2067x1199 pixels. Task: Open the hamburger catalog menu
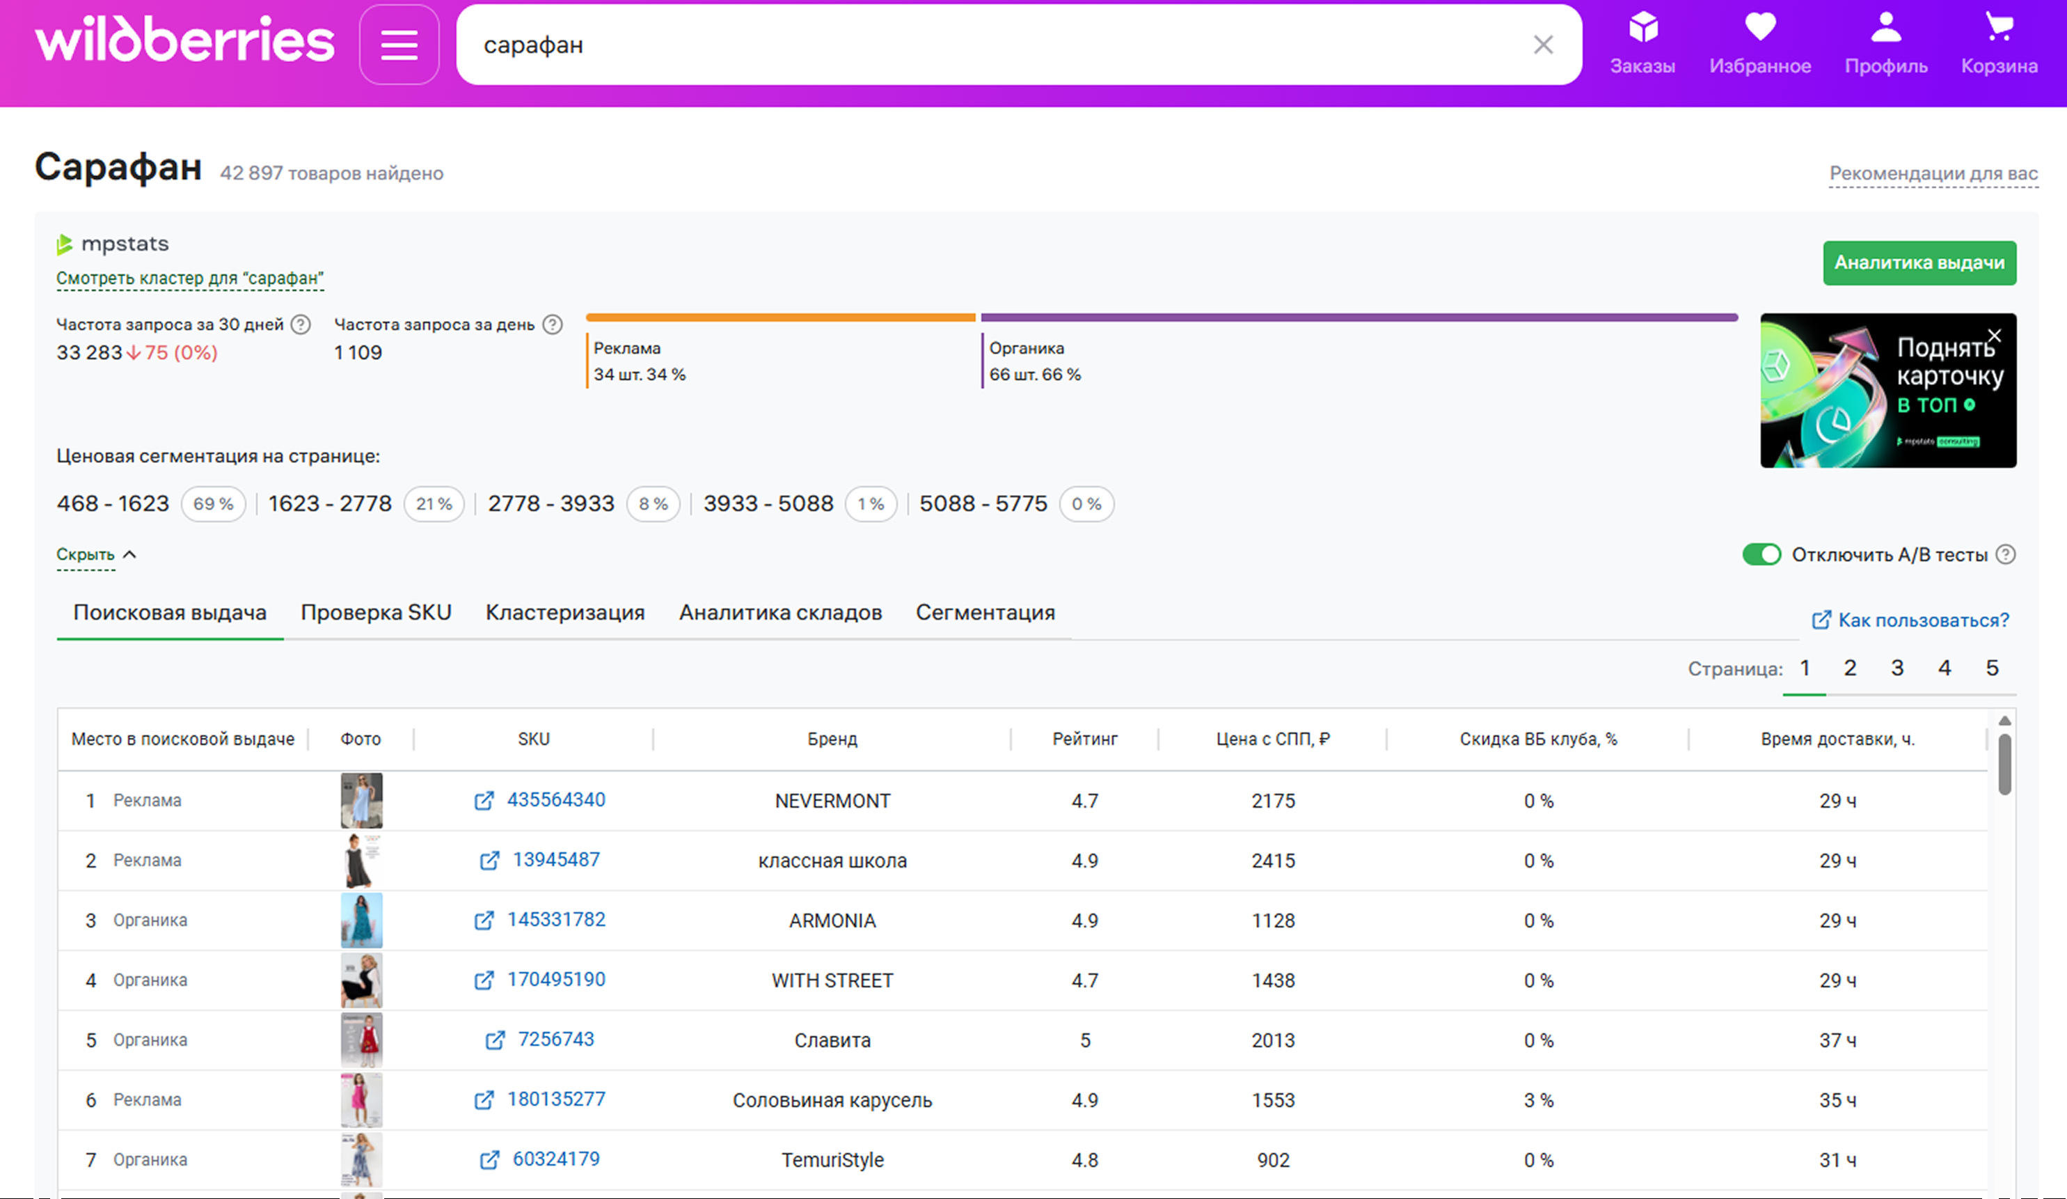pyautogui.click(x=399, y=45)
